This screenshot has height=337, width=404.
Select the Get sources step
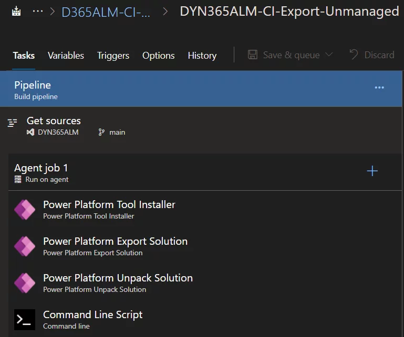[x=201, y=126]
